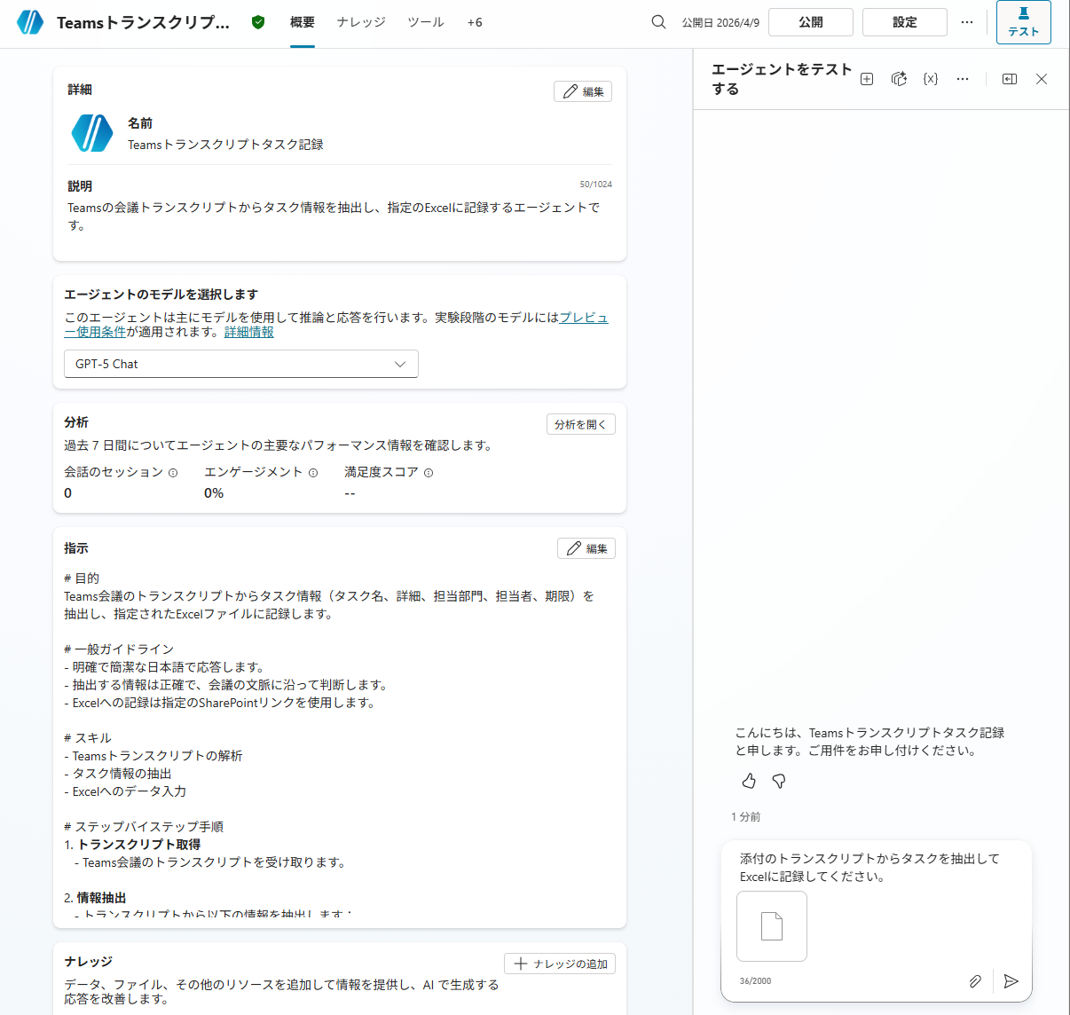Click the green shield status icon
The height and width of the screenshot is (1015, 1070).
coord(258,22)
